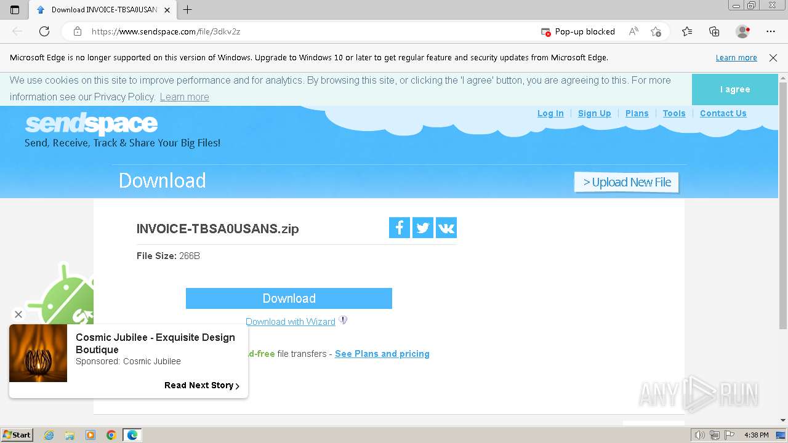Screen dimensions: 788x443
Task: Click I agree cookie button
Action: point(735,90)
